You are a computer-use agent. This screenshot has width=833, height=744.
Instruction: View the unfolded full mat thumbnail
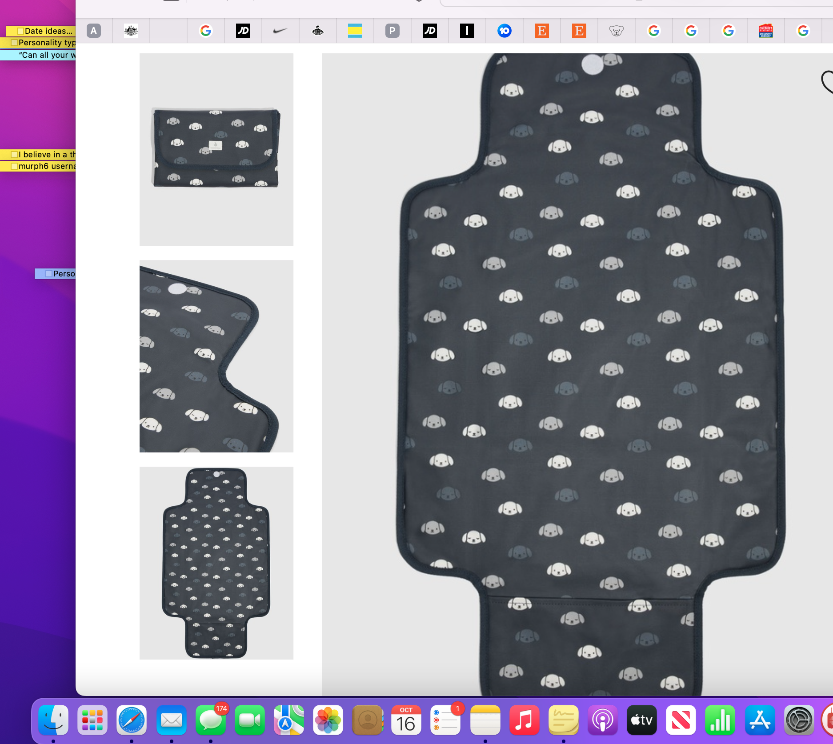click(x=216, y=563)
